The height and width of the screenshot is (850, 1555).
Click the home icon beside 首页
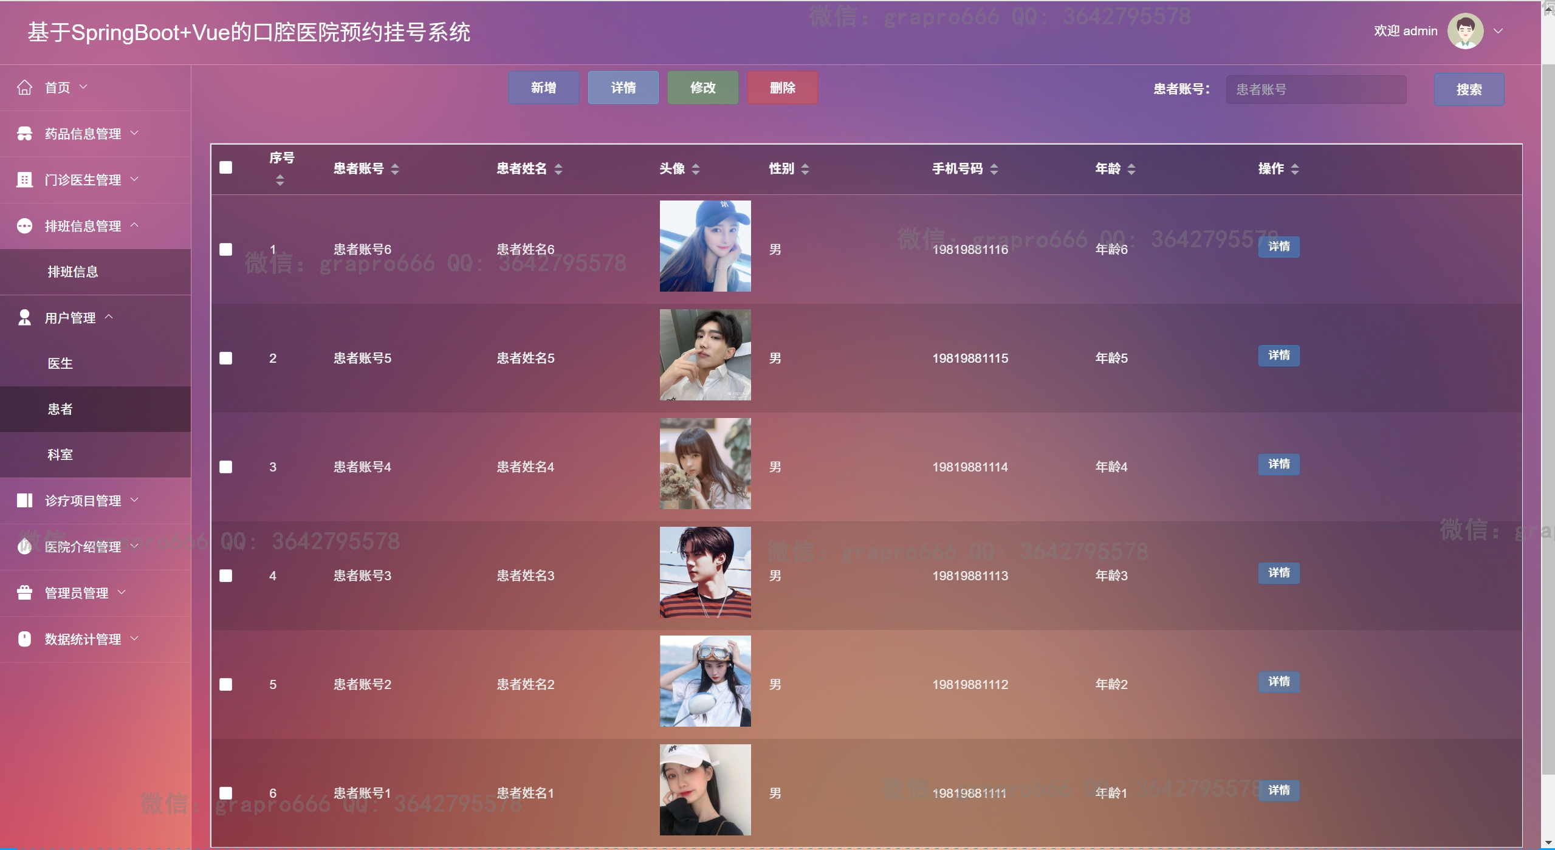coord(24,87)
